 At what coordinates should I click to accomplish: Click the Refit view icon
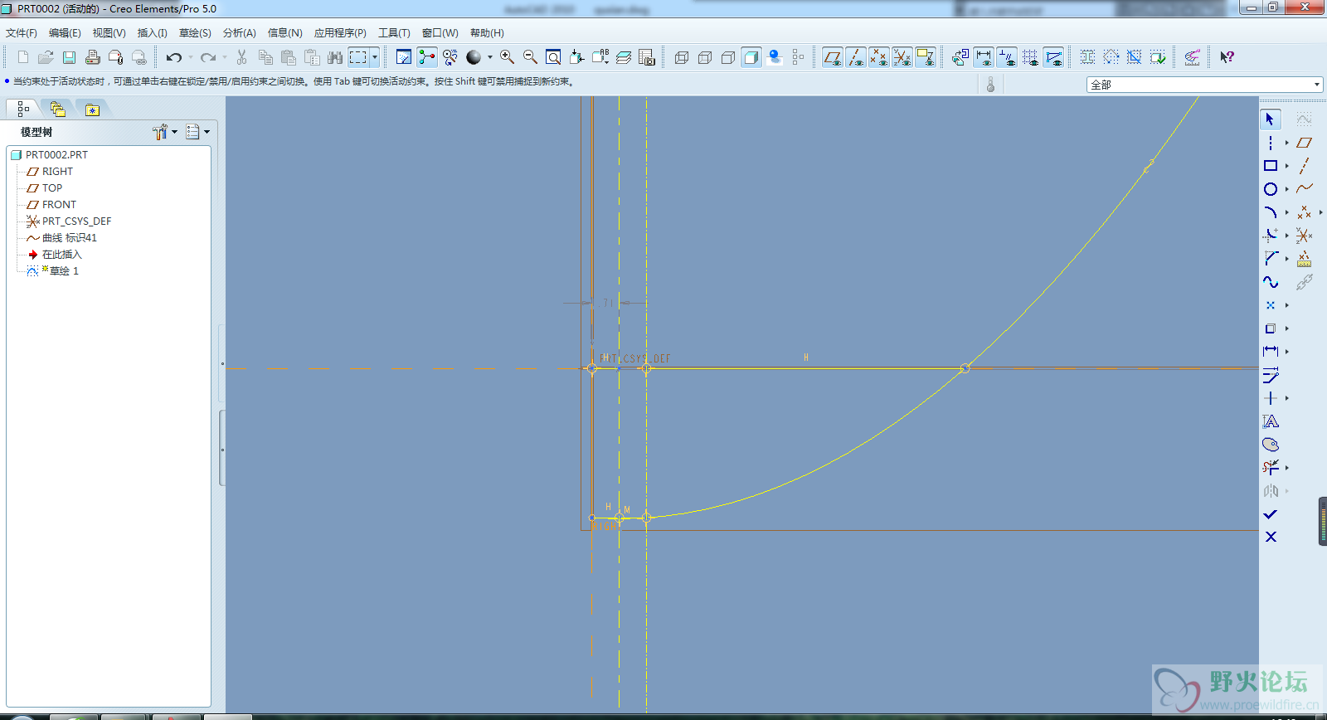553,57
